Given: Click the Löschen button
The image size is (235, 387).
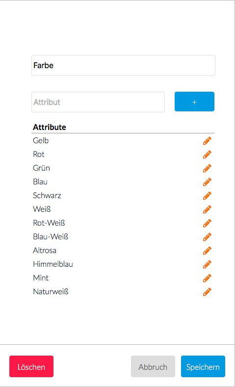Looking at the screenshot, I should click(x=31, y=366).
